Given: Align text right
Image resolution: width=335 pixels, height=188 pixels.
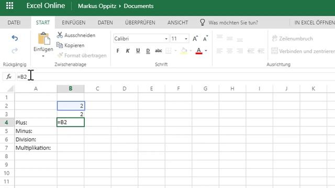Looking at the screenshot, I should point(240,51).
